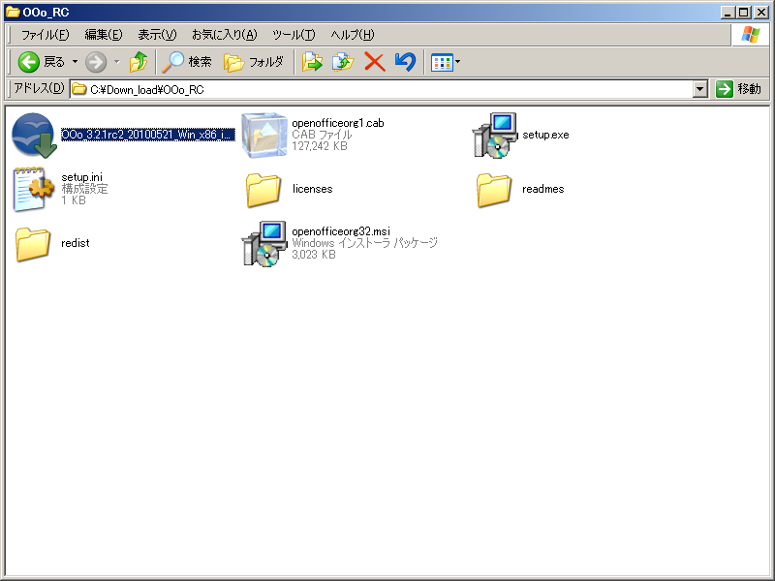
Task: Open the Forward history dropdown arrow
Action: [117, 62]
